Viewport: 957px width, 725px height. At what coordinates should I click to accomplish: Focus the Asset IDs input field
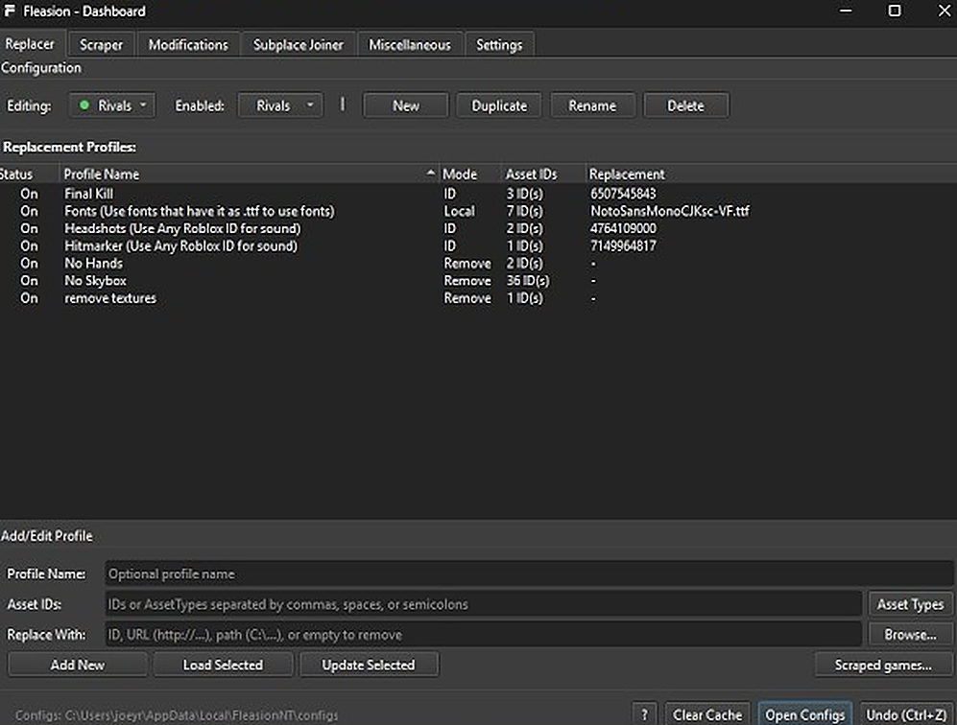click(x=484, y=604)
